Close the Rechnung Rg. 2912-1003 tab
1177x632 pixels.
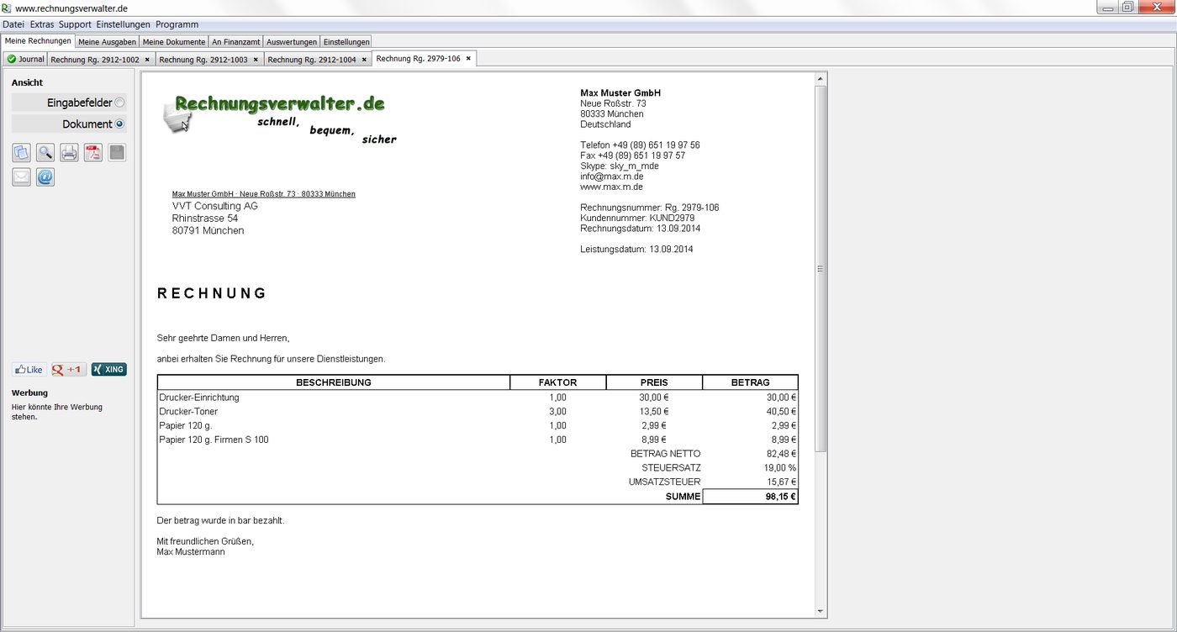click(x=256, y=60)
